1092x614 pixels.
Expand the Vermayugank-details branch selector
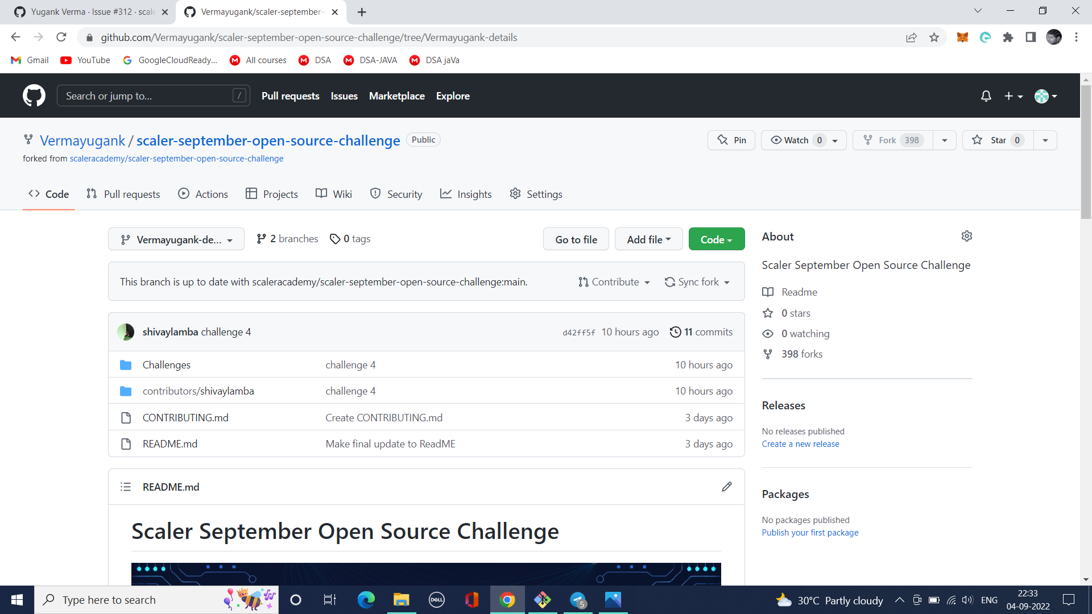[176, 239]
